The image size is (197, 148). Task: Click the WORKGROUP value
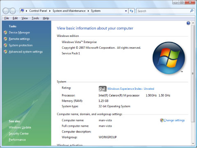tap(108, 137)
